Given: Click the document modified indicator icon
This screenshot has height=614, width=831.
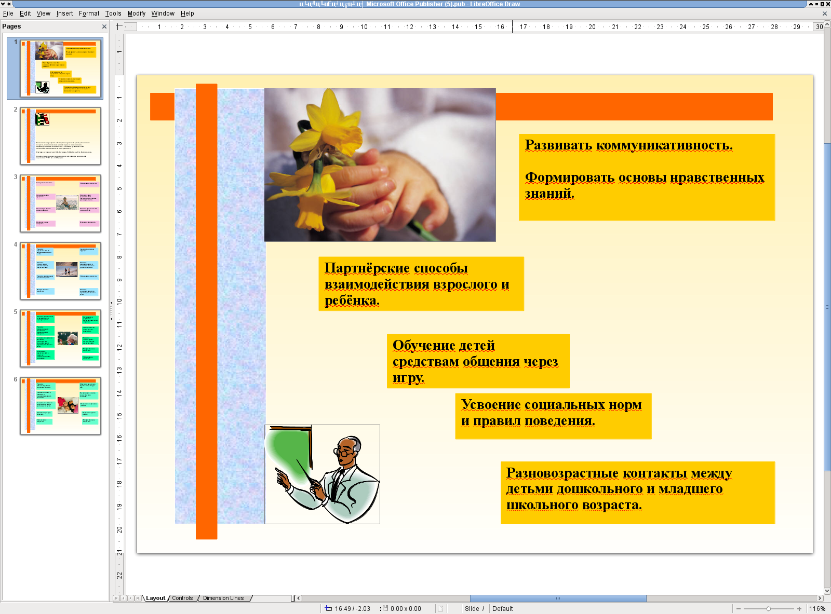Looking at the screenshot, I should point(440,609).
